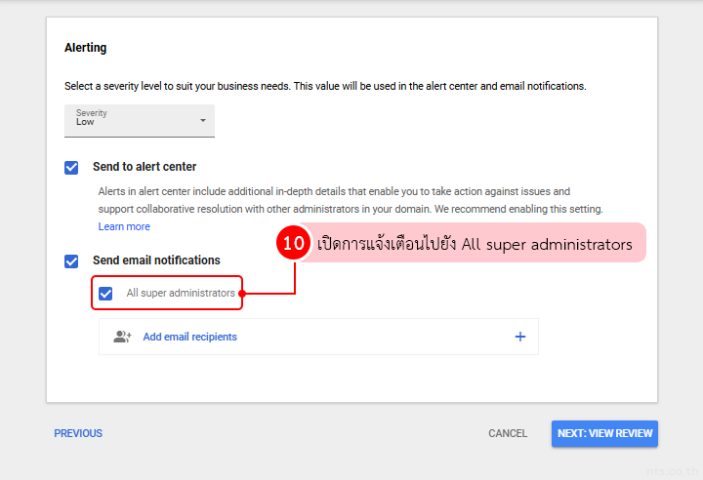
Task: Click the Add email recipients text
Action: 189,337
